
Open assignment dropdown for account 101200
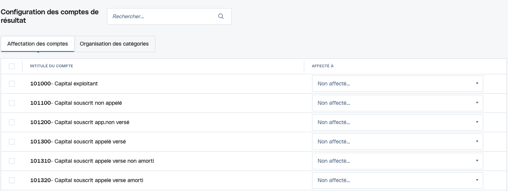[397, 122]
